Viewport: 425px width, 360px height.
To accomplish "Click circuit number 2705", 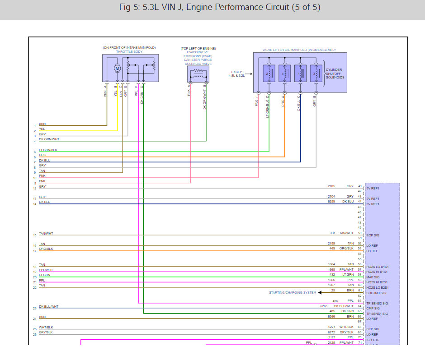I will (x=331, y=186).
